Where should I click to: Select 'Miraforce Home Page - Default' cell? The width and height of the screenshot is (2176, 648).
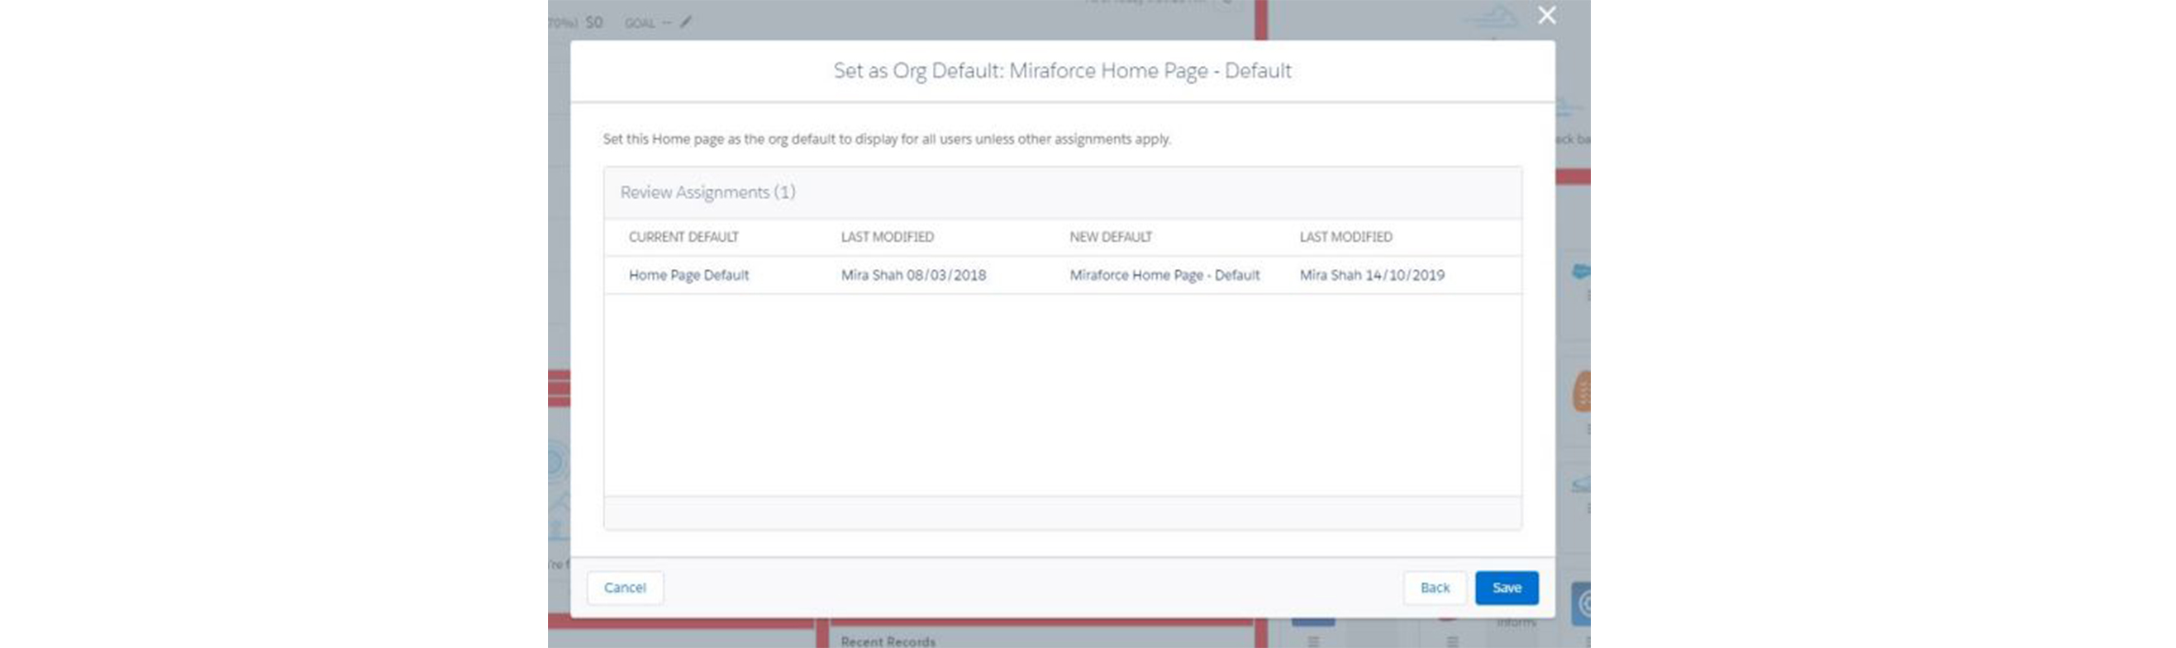pos(1165,275)
